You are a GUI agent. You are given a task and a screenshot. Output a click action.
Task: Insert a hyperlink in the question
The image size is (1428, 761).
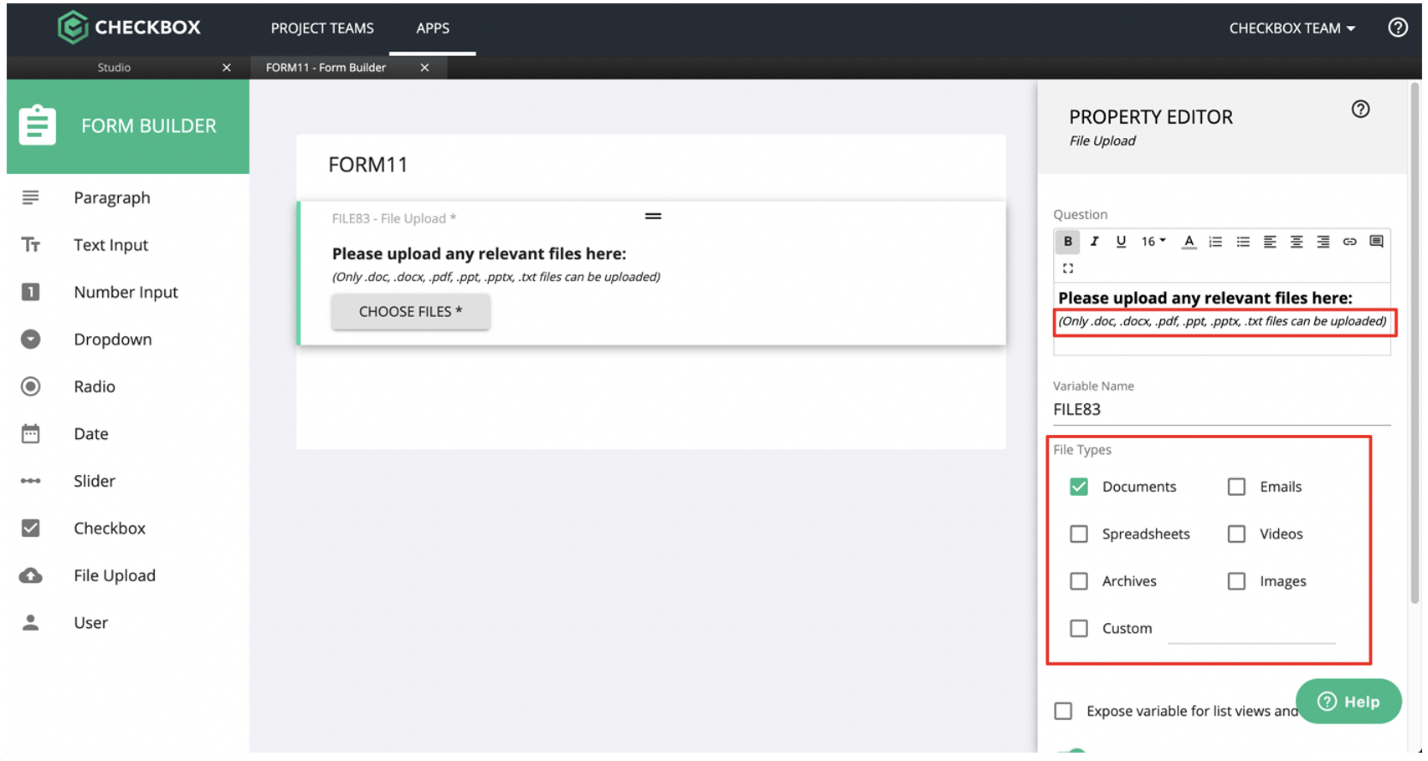1349,242
